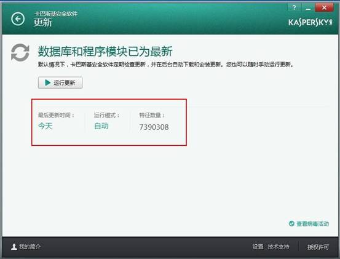Open 授权许可 in the bottom bar
This screenshot has height=259, width=340.
tap(318, 247)
